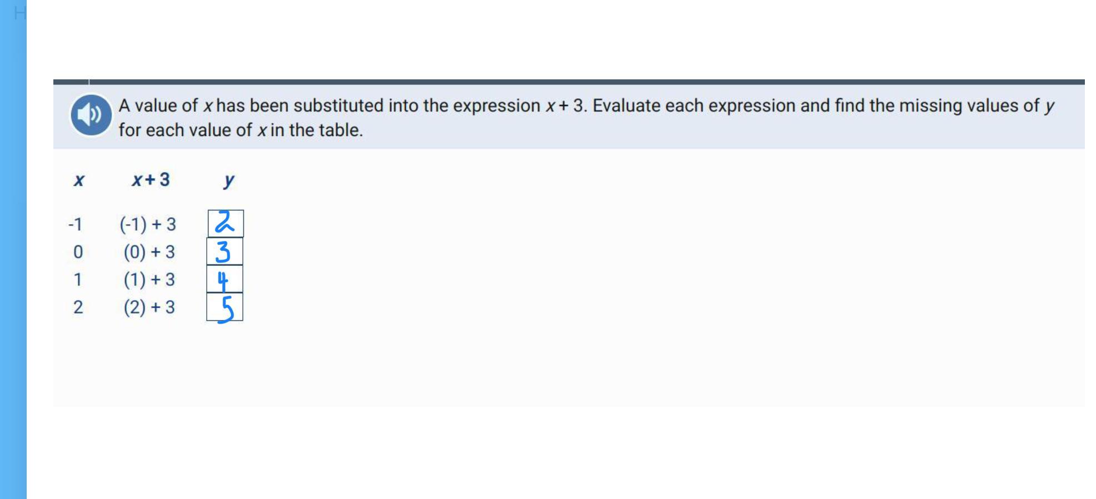The height and width of the screenshot is (499, 1096).
Task: Click the x column header
Action: (79, 180)
